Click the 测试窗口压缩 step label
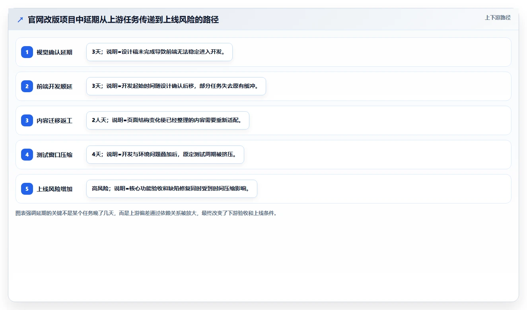This screenshot has height=310, width=527. click(x=54, y=155)
